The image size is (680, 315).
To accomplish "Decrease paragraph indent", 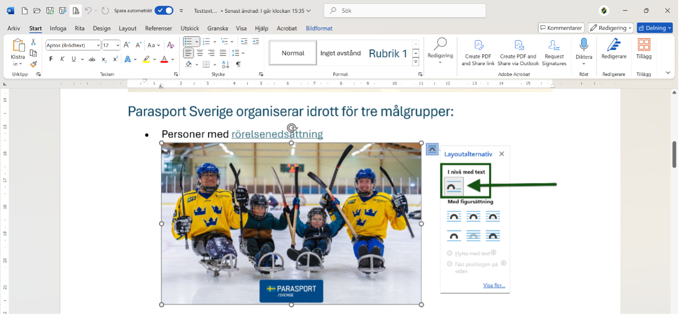I will pos(244,41).
